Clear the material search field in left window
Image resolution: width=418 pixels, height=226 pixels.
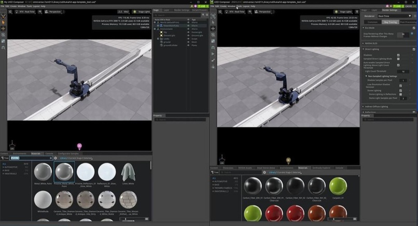click(x=51, y=158)
